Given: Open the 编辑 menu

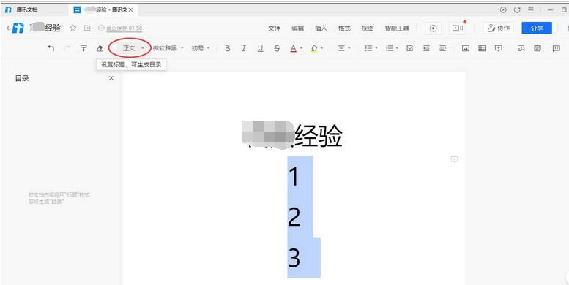Looking at the screenshot, I should 298,28.
